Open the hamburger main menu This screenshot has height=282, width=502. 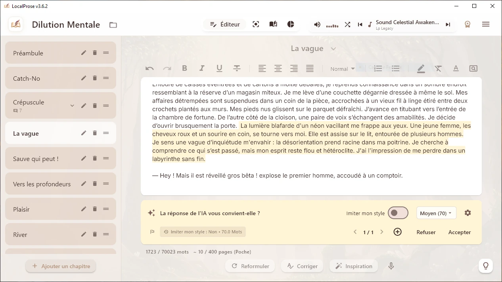tap(486, 25)
